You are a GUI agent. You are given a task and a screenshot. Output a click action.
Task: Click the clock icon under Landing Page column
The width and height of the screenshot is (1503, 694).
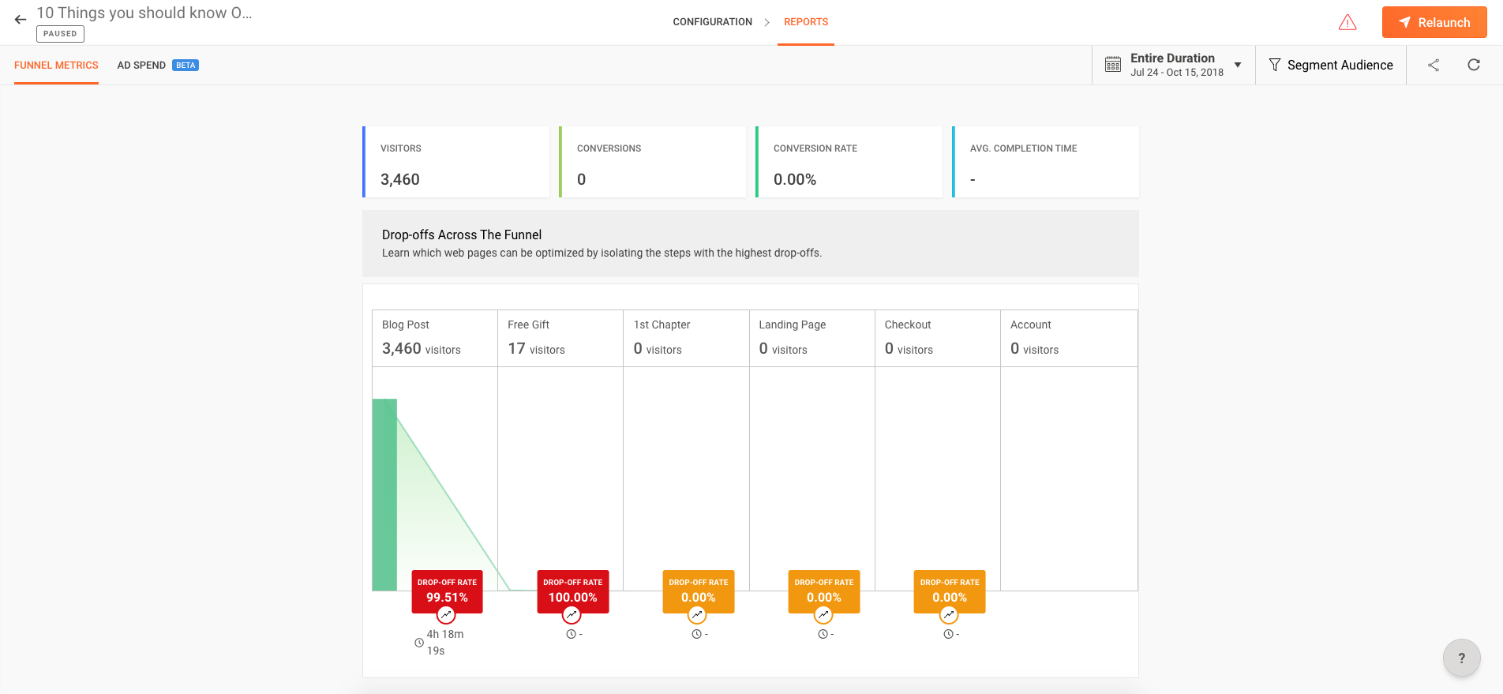click(823, 634)
